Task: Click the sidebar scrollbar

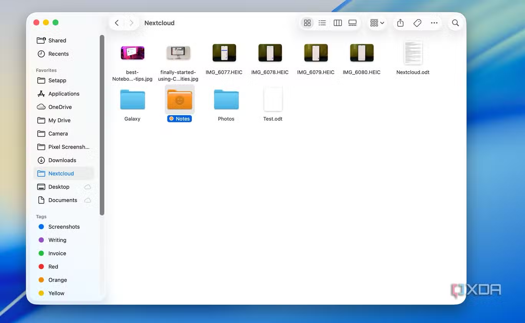Action: coord(102,125)
